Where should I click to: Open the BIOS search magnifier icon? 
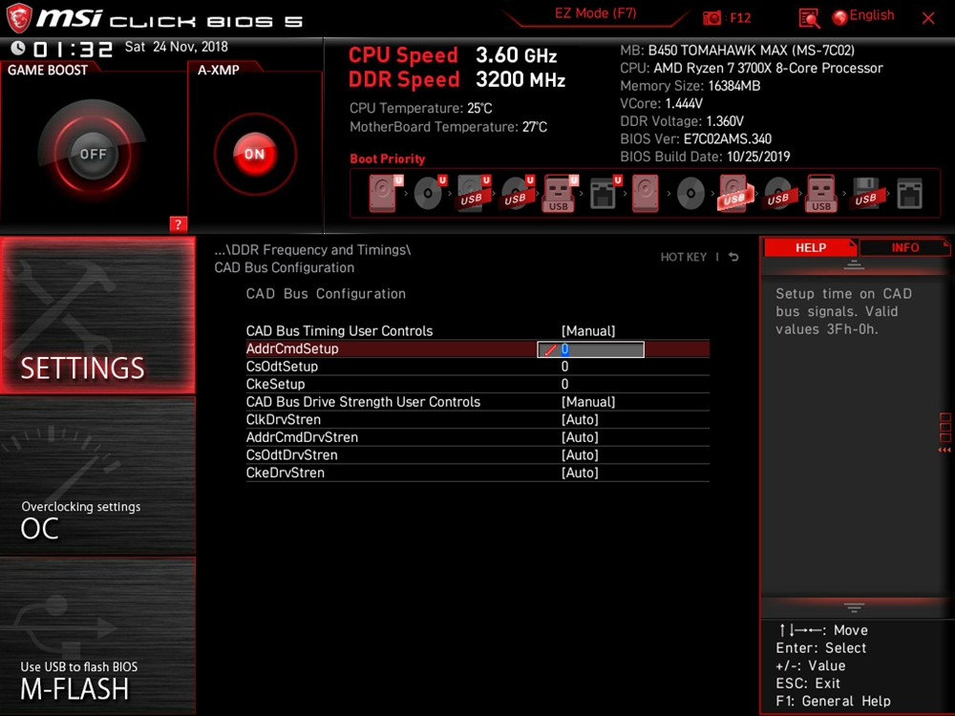click(809, 18)
